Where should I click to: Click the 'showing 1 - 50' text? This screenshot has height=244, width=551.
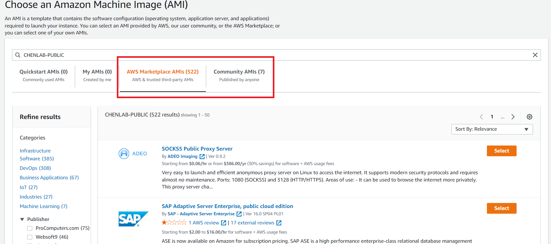coord(195,115)
